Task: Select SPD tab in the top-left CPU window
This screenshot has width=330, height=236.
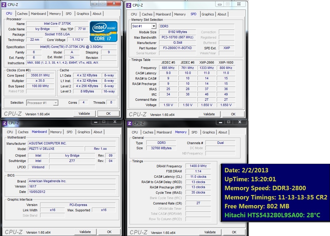Action: pos(69,14)
